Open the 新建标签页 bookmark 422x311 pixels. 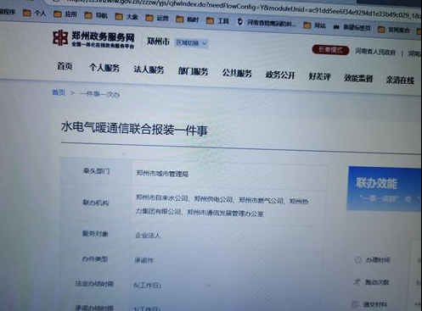[x=352, y=27]
